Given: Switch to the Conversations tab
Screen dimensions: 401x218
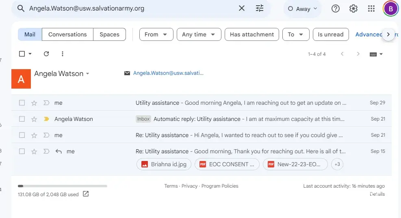Looking at the screenshot, I should 67,34.
